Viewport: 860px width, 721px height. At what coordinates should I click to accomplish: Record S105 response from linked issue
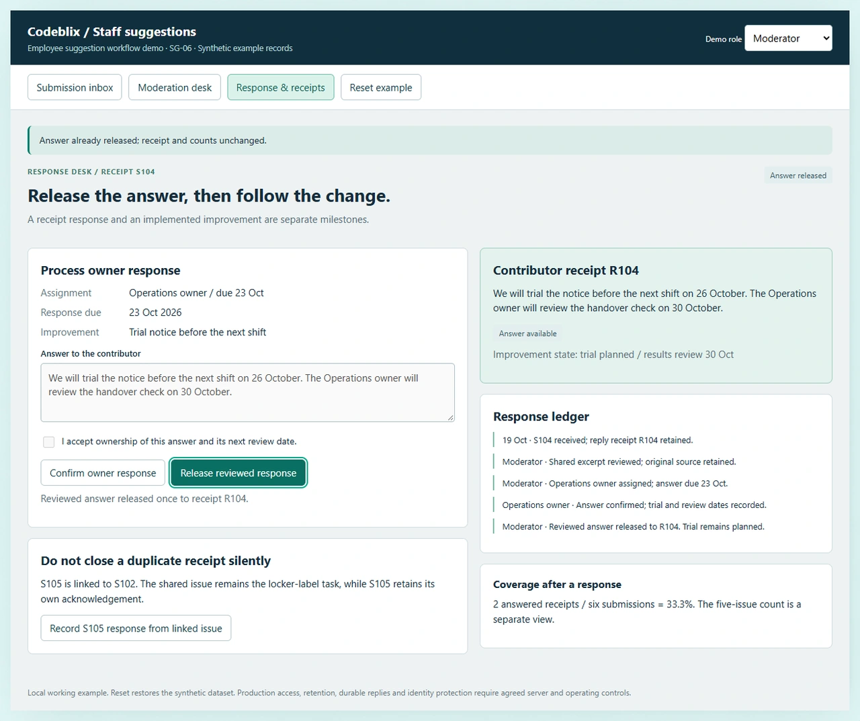coord(136,628)
